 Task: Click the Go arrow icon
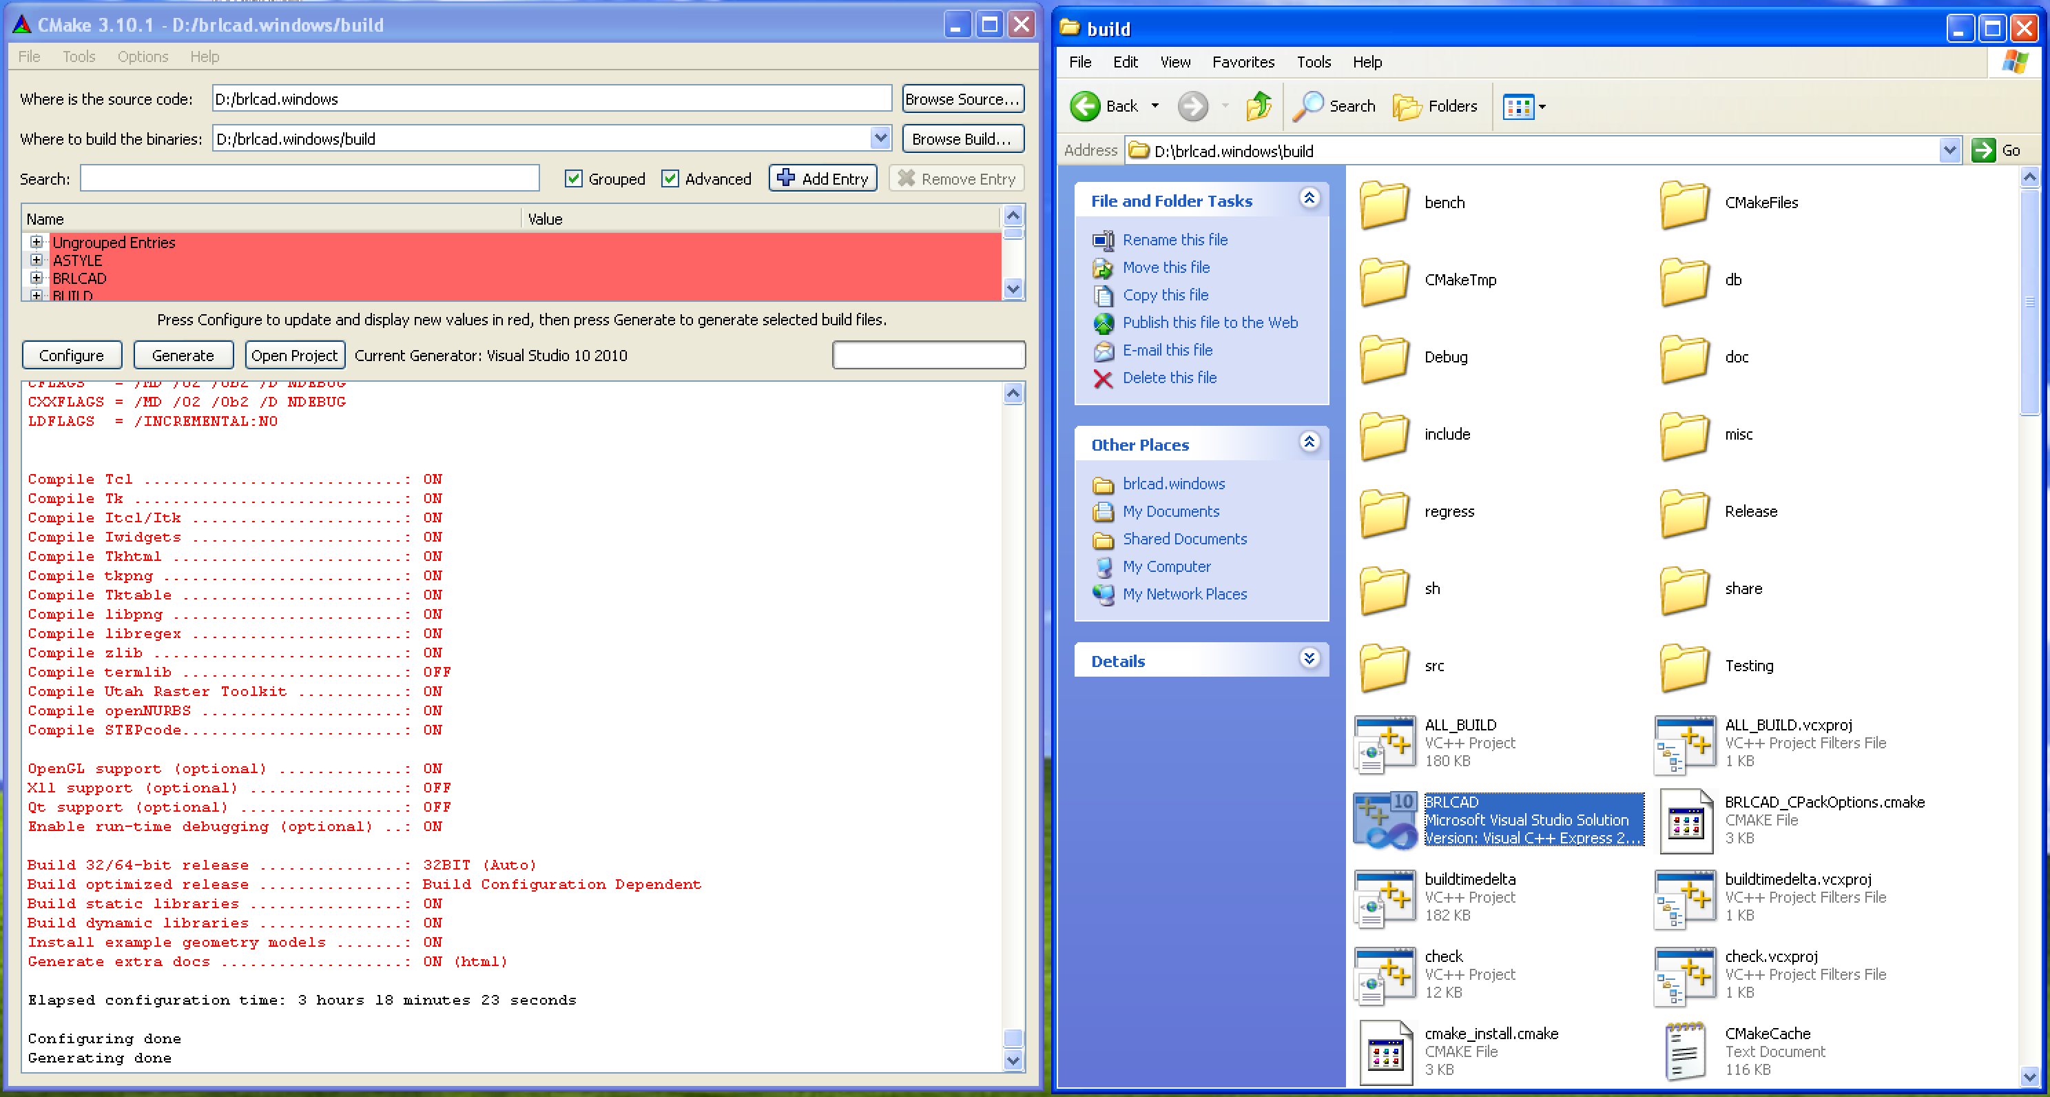1983,150
